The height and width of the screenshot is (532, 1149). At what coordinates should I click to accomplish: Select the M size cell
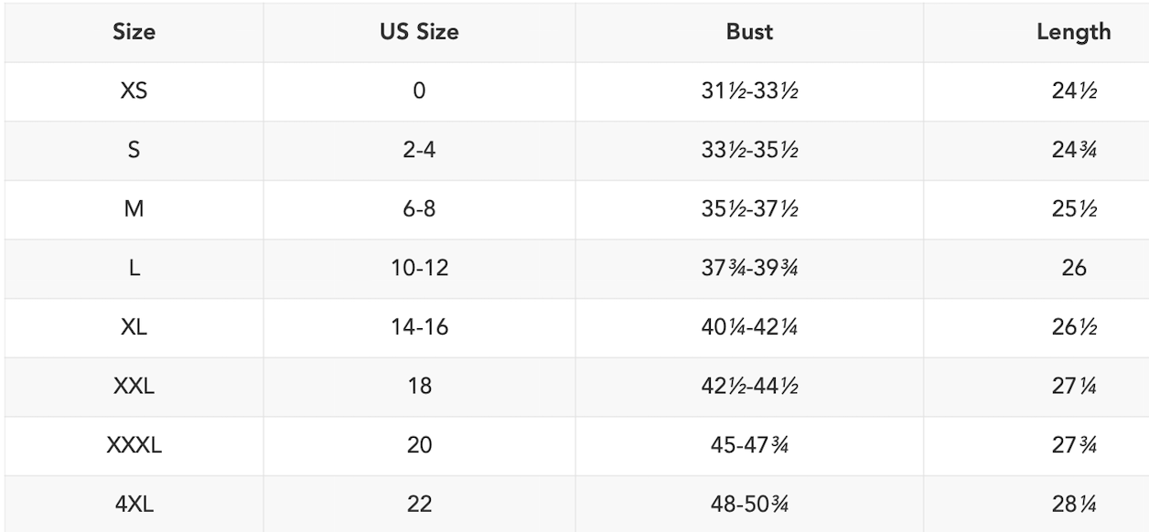click(134, 209)
